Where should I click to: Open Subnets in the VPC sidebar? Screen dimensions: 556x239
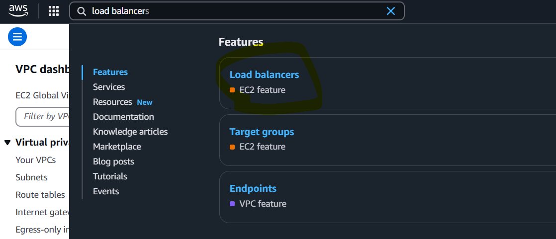tap(31, 177)
